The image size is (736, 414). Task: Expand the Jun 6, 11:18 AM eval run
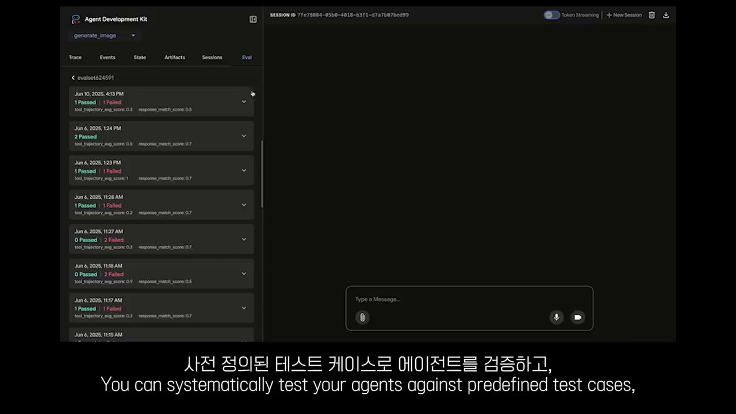pyautogui.click(x=244, y=274)
